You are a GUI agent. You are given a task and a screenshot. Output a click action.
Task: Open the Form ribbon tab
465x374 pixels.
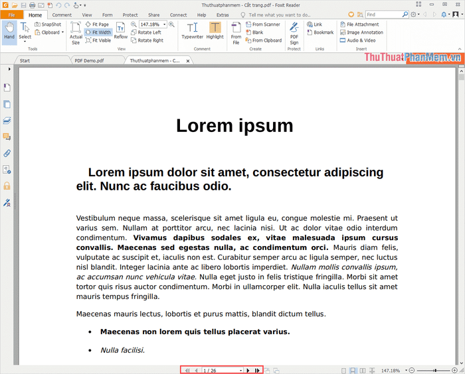click(x=108, y=15)
